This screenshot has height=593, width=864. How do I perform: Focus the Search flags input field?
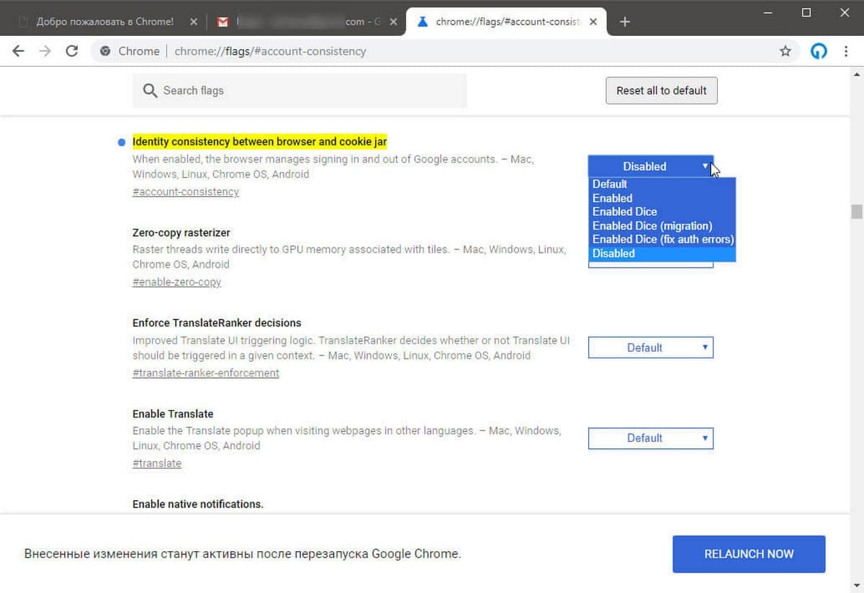300,91
